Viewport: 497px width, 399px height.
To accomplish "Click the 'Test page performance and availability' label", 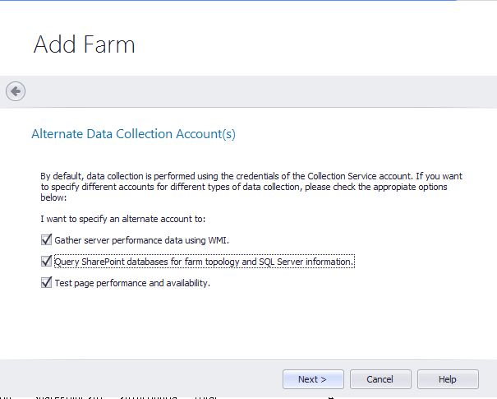I will [132, 283].
